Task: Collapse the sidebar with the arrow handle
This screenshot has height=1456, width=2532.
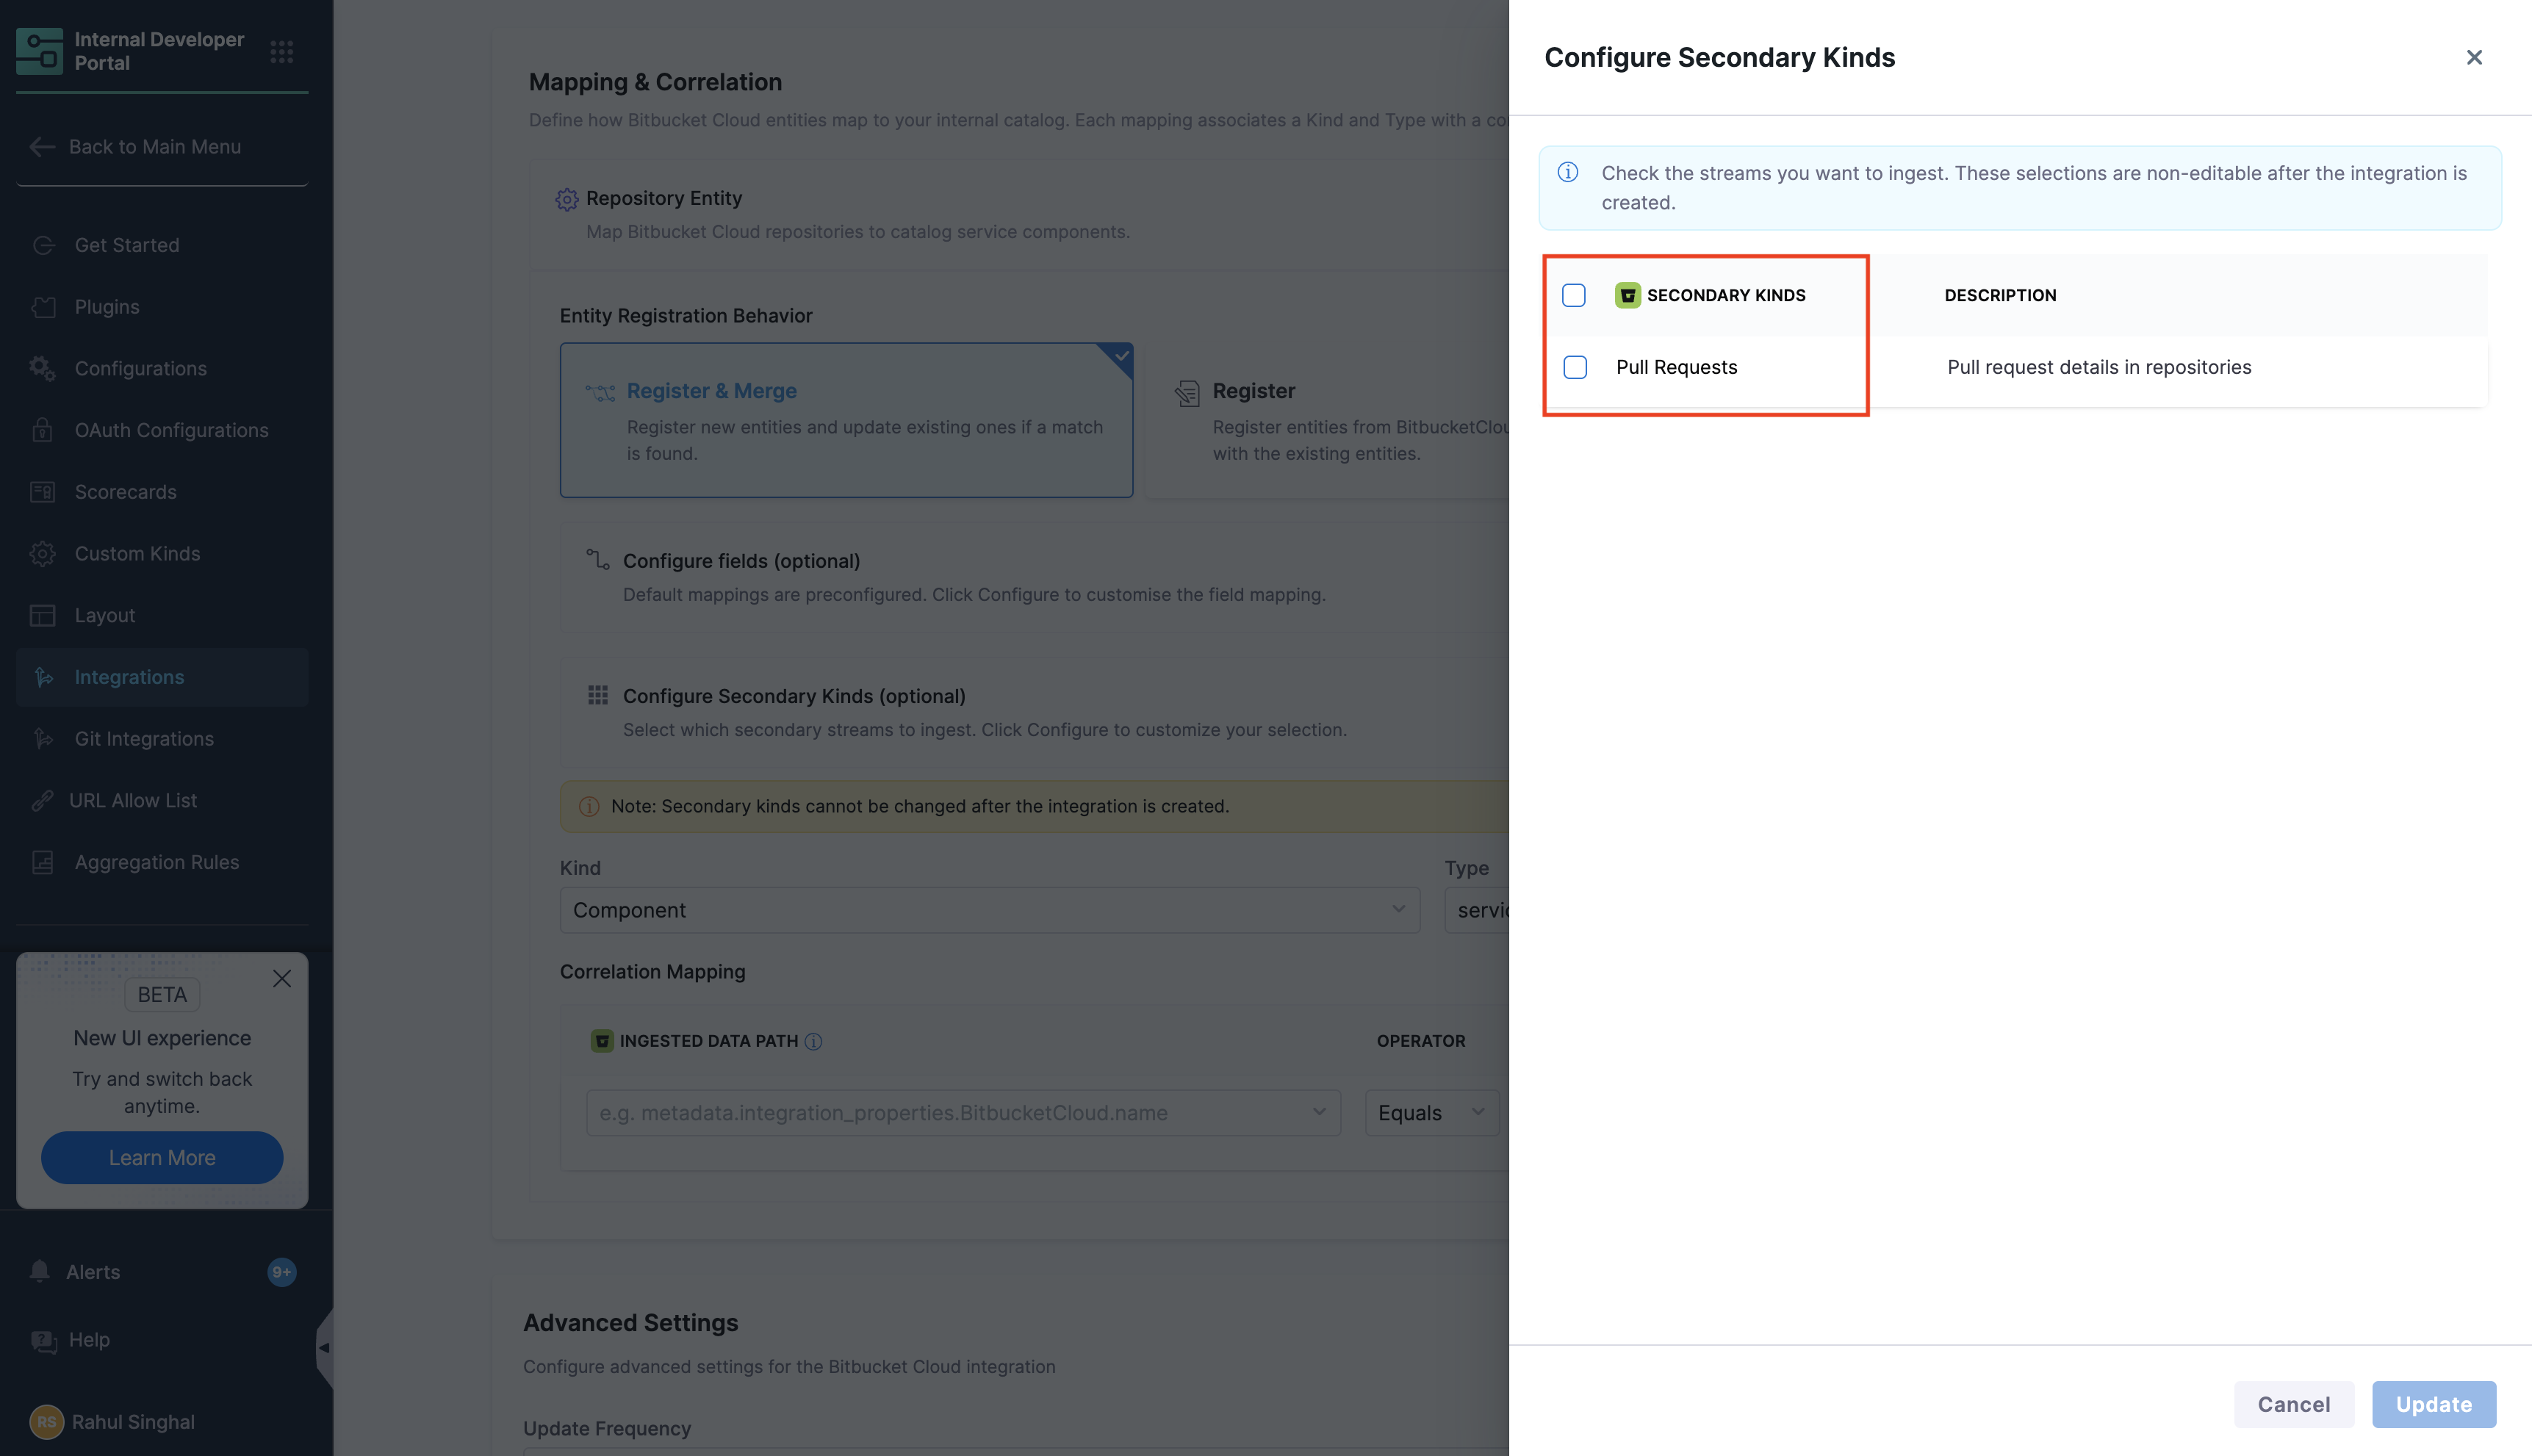Action: (x=324, y=1347)
